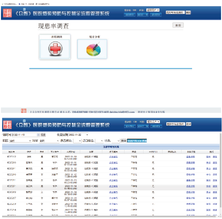Click the highlighted Excel export button
The image size is (222, 219).
(x=137, y=141)
